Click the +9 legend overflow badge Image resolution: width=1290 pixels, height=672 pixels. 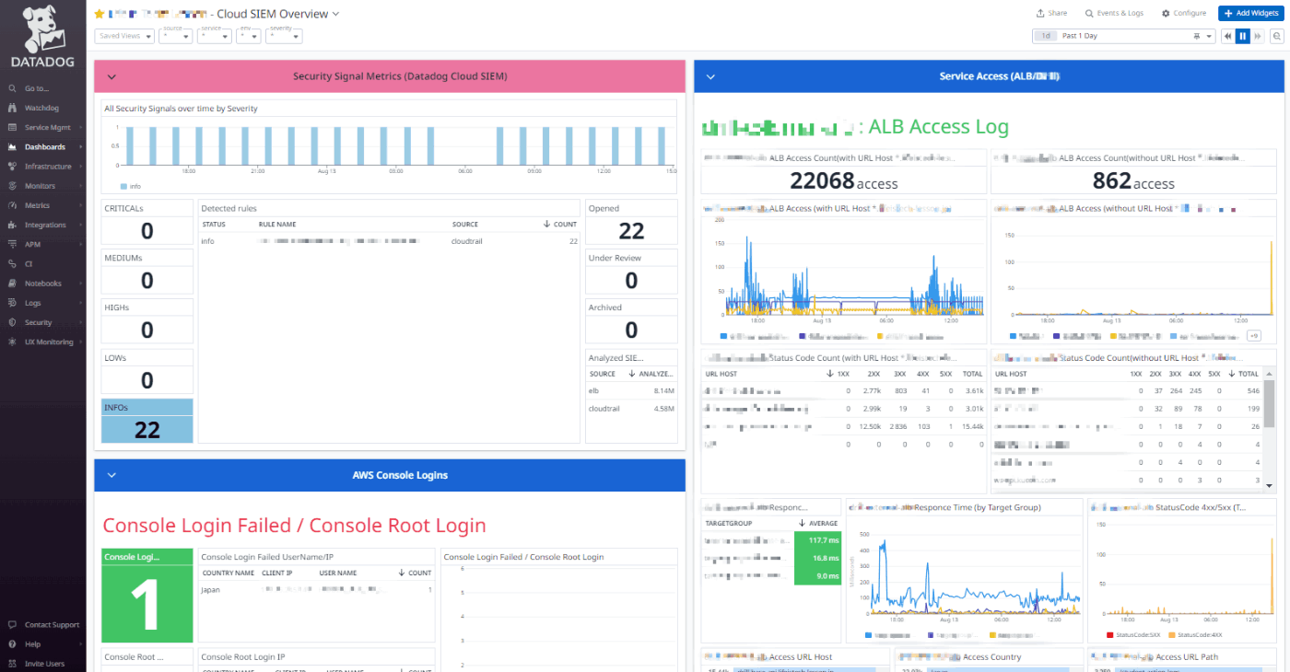point(1254,336)
